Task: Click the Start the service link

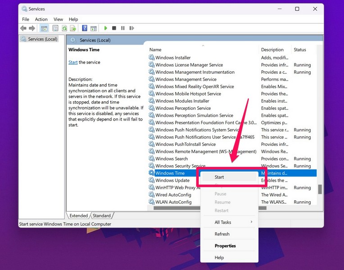Action: click(x=73, y=63)
